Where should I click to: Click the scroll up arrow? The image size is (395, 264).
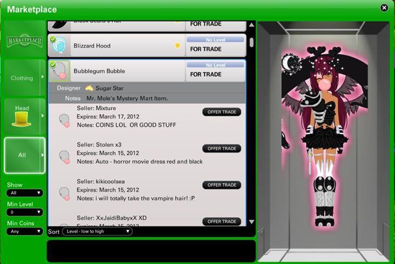pyautogui.click(x=251, y=25)
